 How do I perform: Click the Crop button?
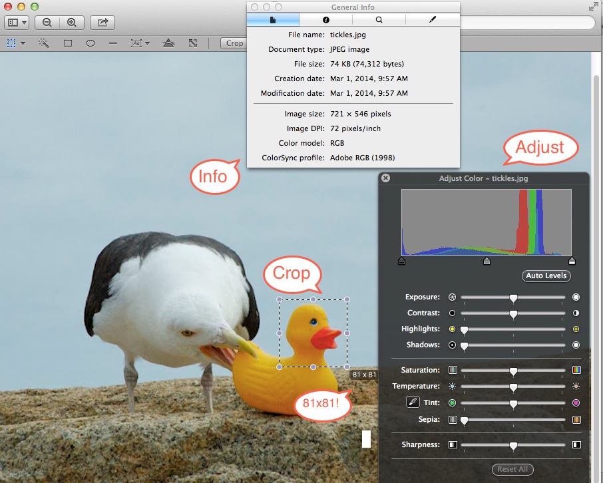[234, 43]
